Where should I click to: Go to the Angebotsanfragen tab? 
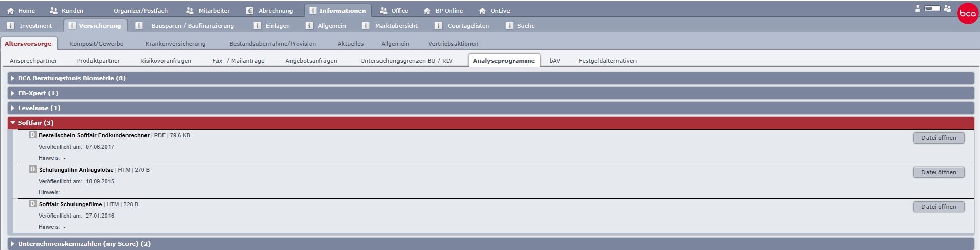[x=311, y=61]
